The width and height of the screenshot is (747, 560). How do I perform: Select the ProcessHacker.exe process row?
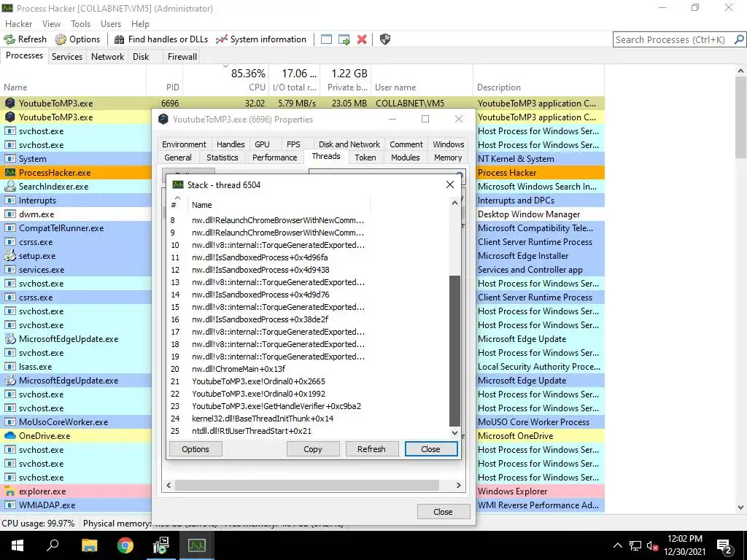(76, 173)
